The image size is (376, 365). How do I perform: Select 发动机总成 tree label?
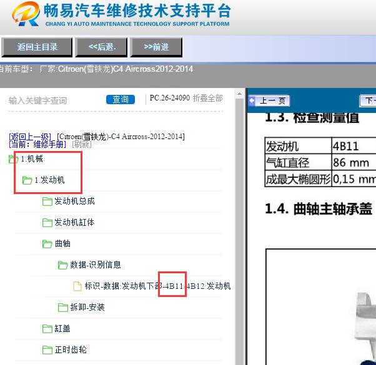74,201
